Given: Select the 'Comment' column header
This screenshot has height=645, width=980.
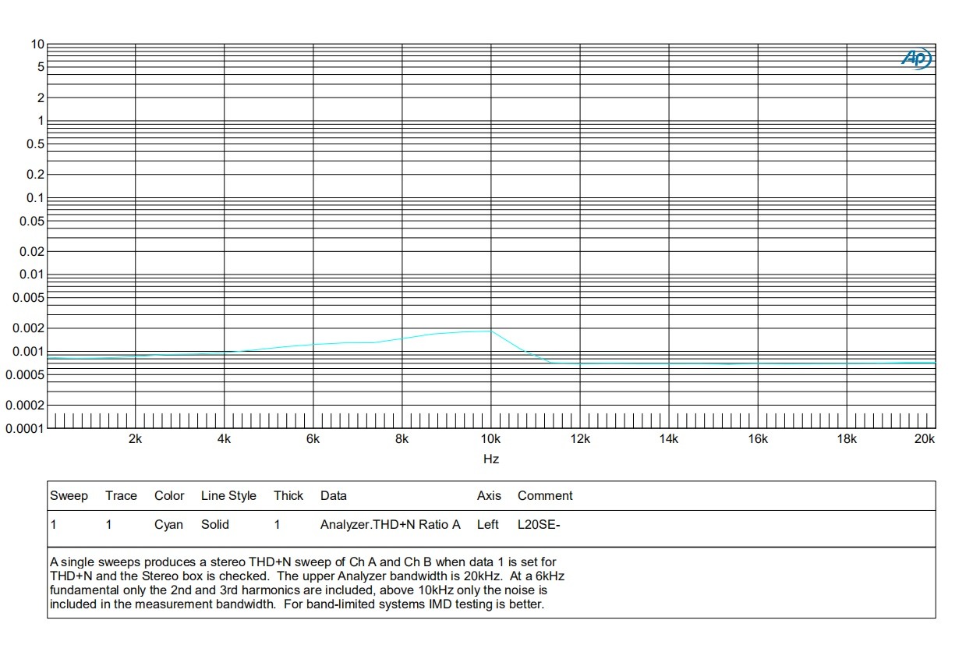Looking at the screenshot, I should 545,496.
